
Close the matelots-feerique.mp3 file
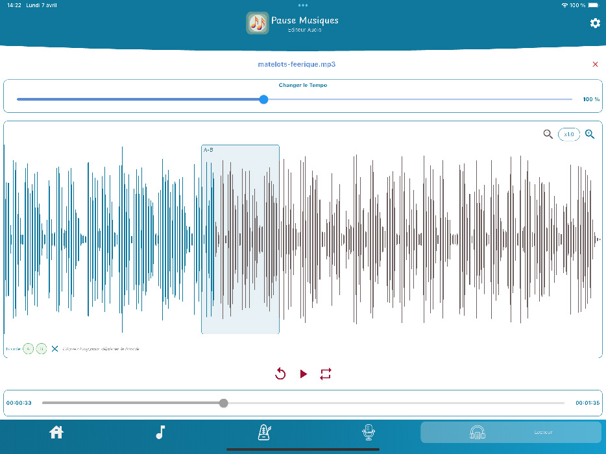595,64
